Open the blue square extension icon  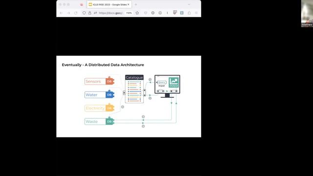[182, 13]
